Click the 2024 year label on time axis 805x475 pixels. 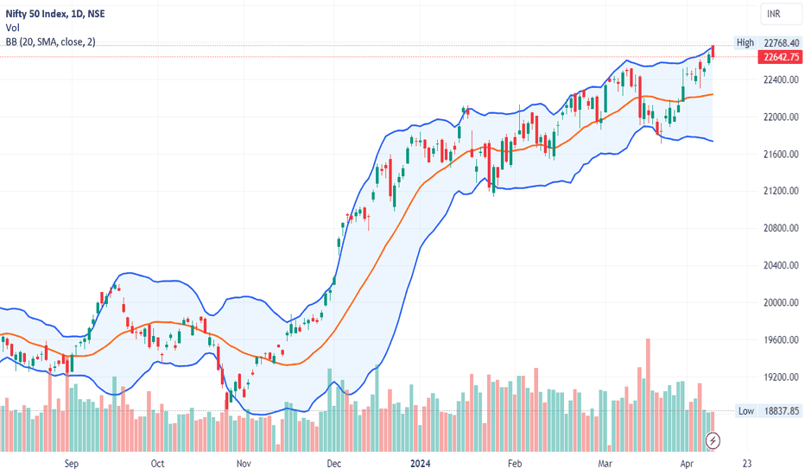point(421,463)
